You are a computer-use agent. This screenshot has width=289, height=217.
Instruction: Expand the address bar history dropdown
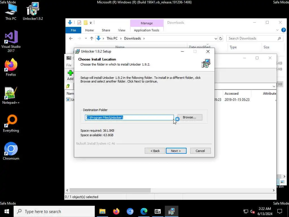(x=216, y=38)
